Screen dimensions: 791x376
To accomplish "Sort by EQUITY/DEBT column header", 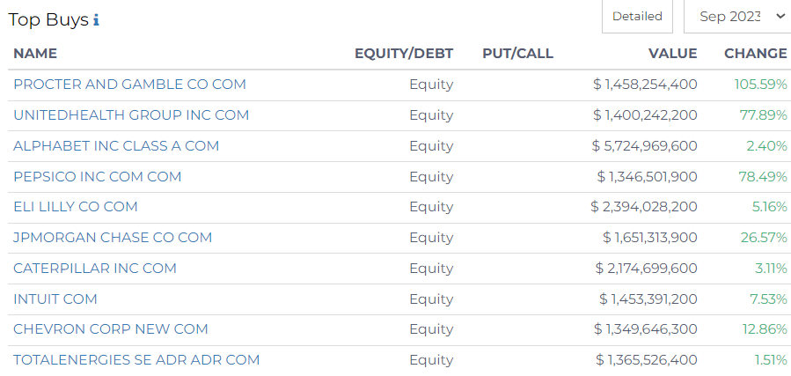I will 404,54.
